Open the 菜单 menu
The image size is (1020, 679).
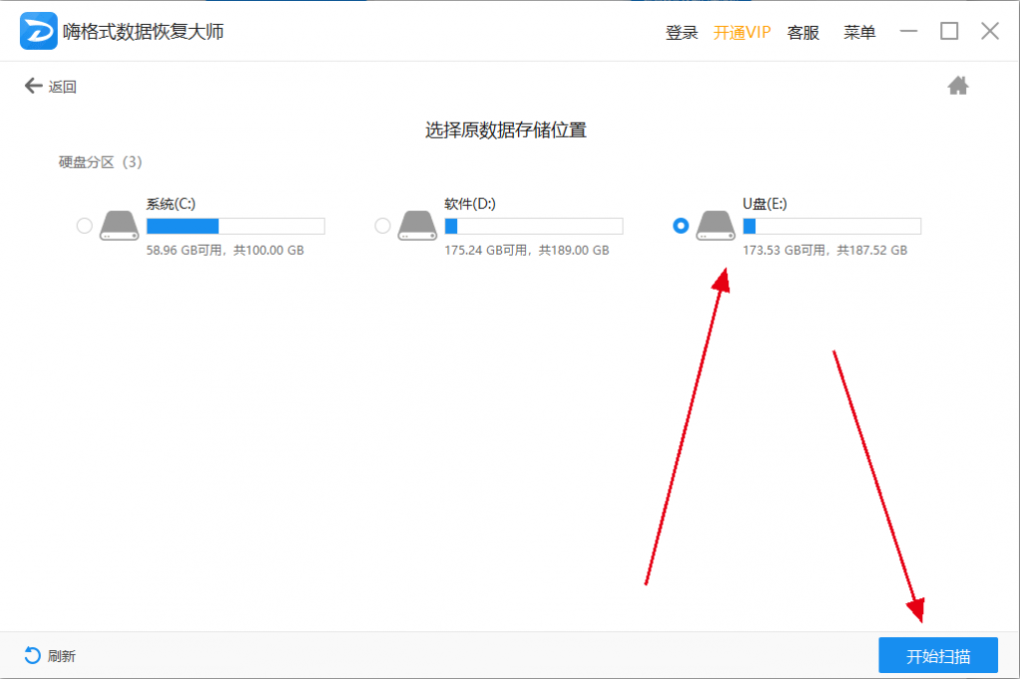point(860,33)
